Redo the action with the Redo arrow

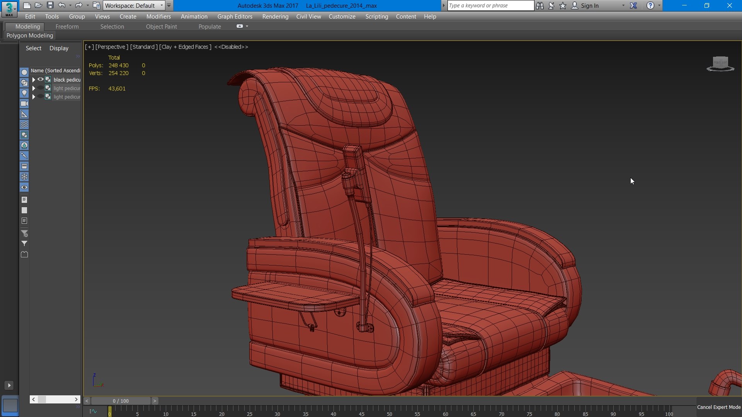point(78,5)
